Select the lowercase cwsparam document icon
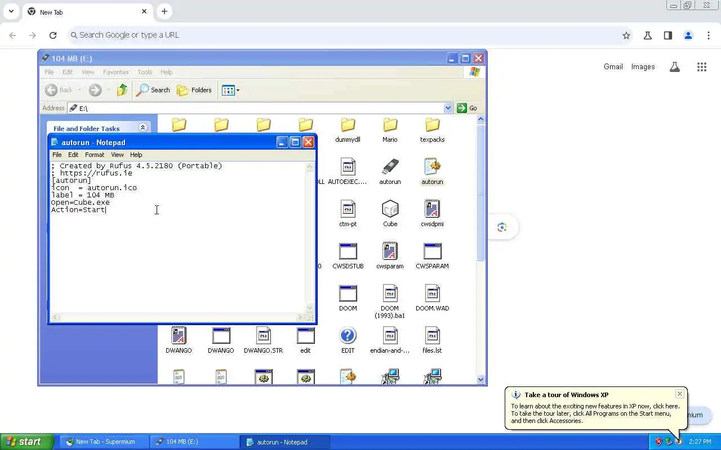 [x=390, y=256]
